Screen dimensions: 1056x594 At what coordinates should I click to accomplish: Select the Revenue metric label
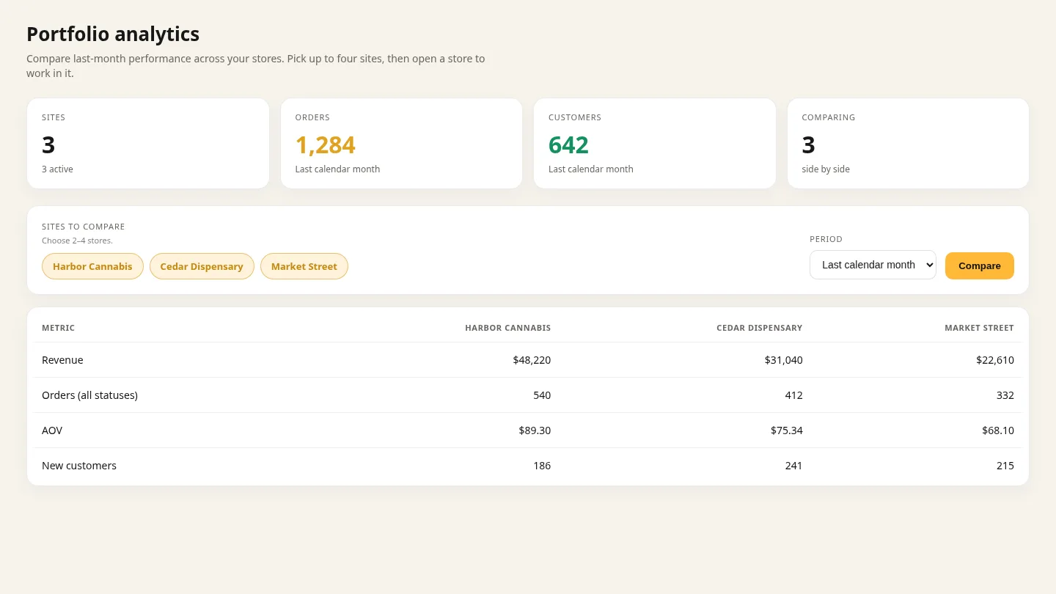pyautogui.click(x=62, y=360)
